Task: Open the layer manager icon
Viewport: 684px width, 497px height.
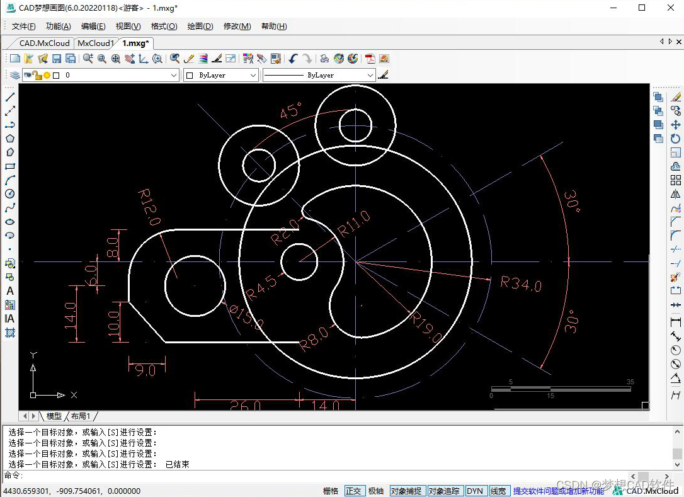Action: pyautogui.click(x=15, y=75)
